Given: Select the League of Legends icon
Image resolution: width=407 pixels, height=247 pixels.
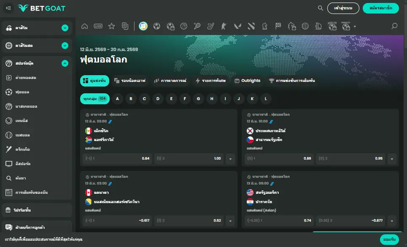Looking at the screenshot, I should [318, 26].
